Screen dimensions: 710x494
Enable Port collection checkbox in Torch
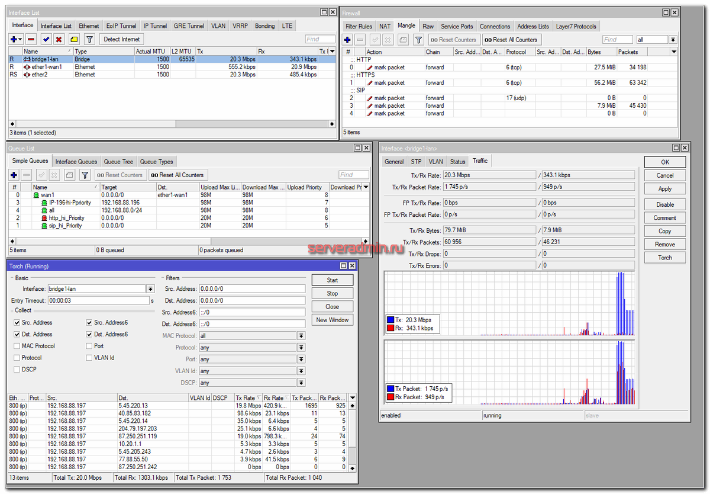(x=89, y=346)
